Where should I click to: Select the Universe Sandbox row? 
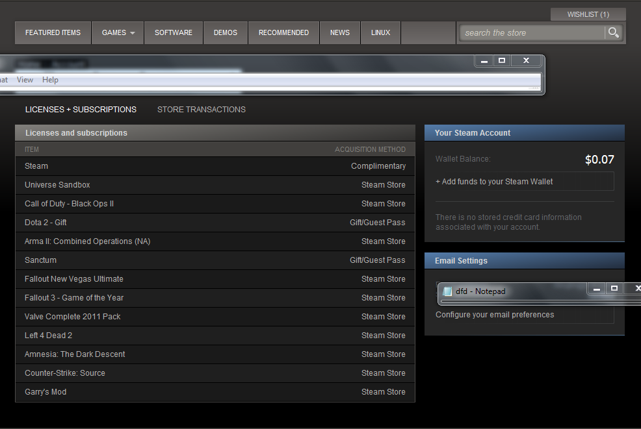coord(215,185)
